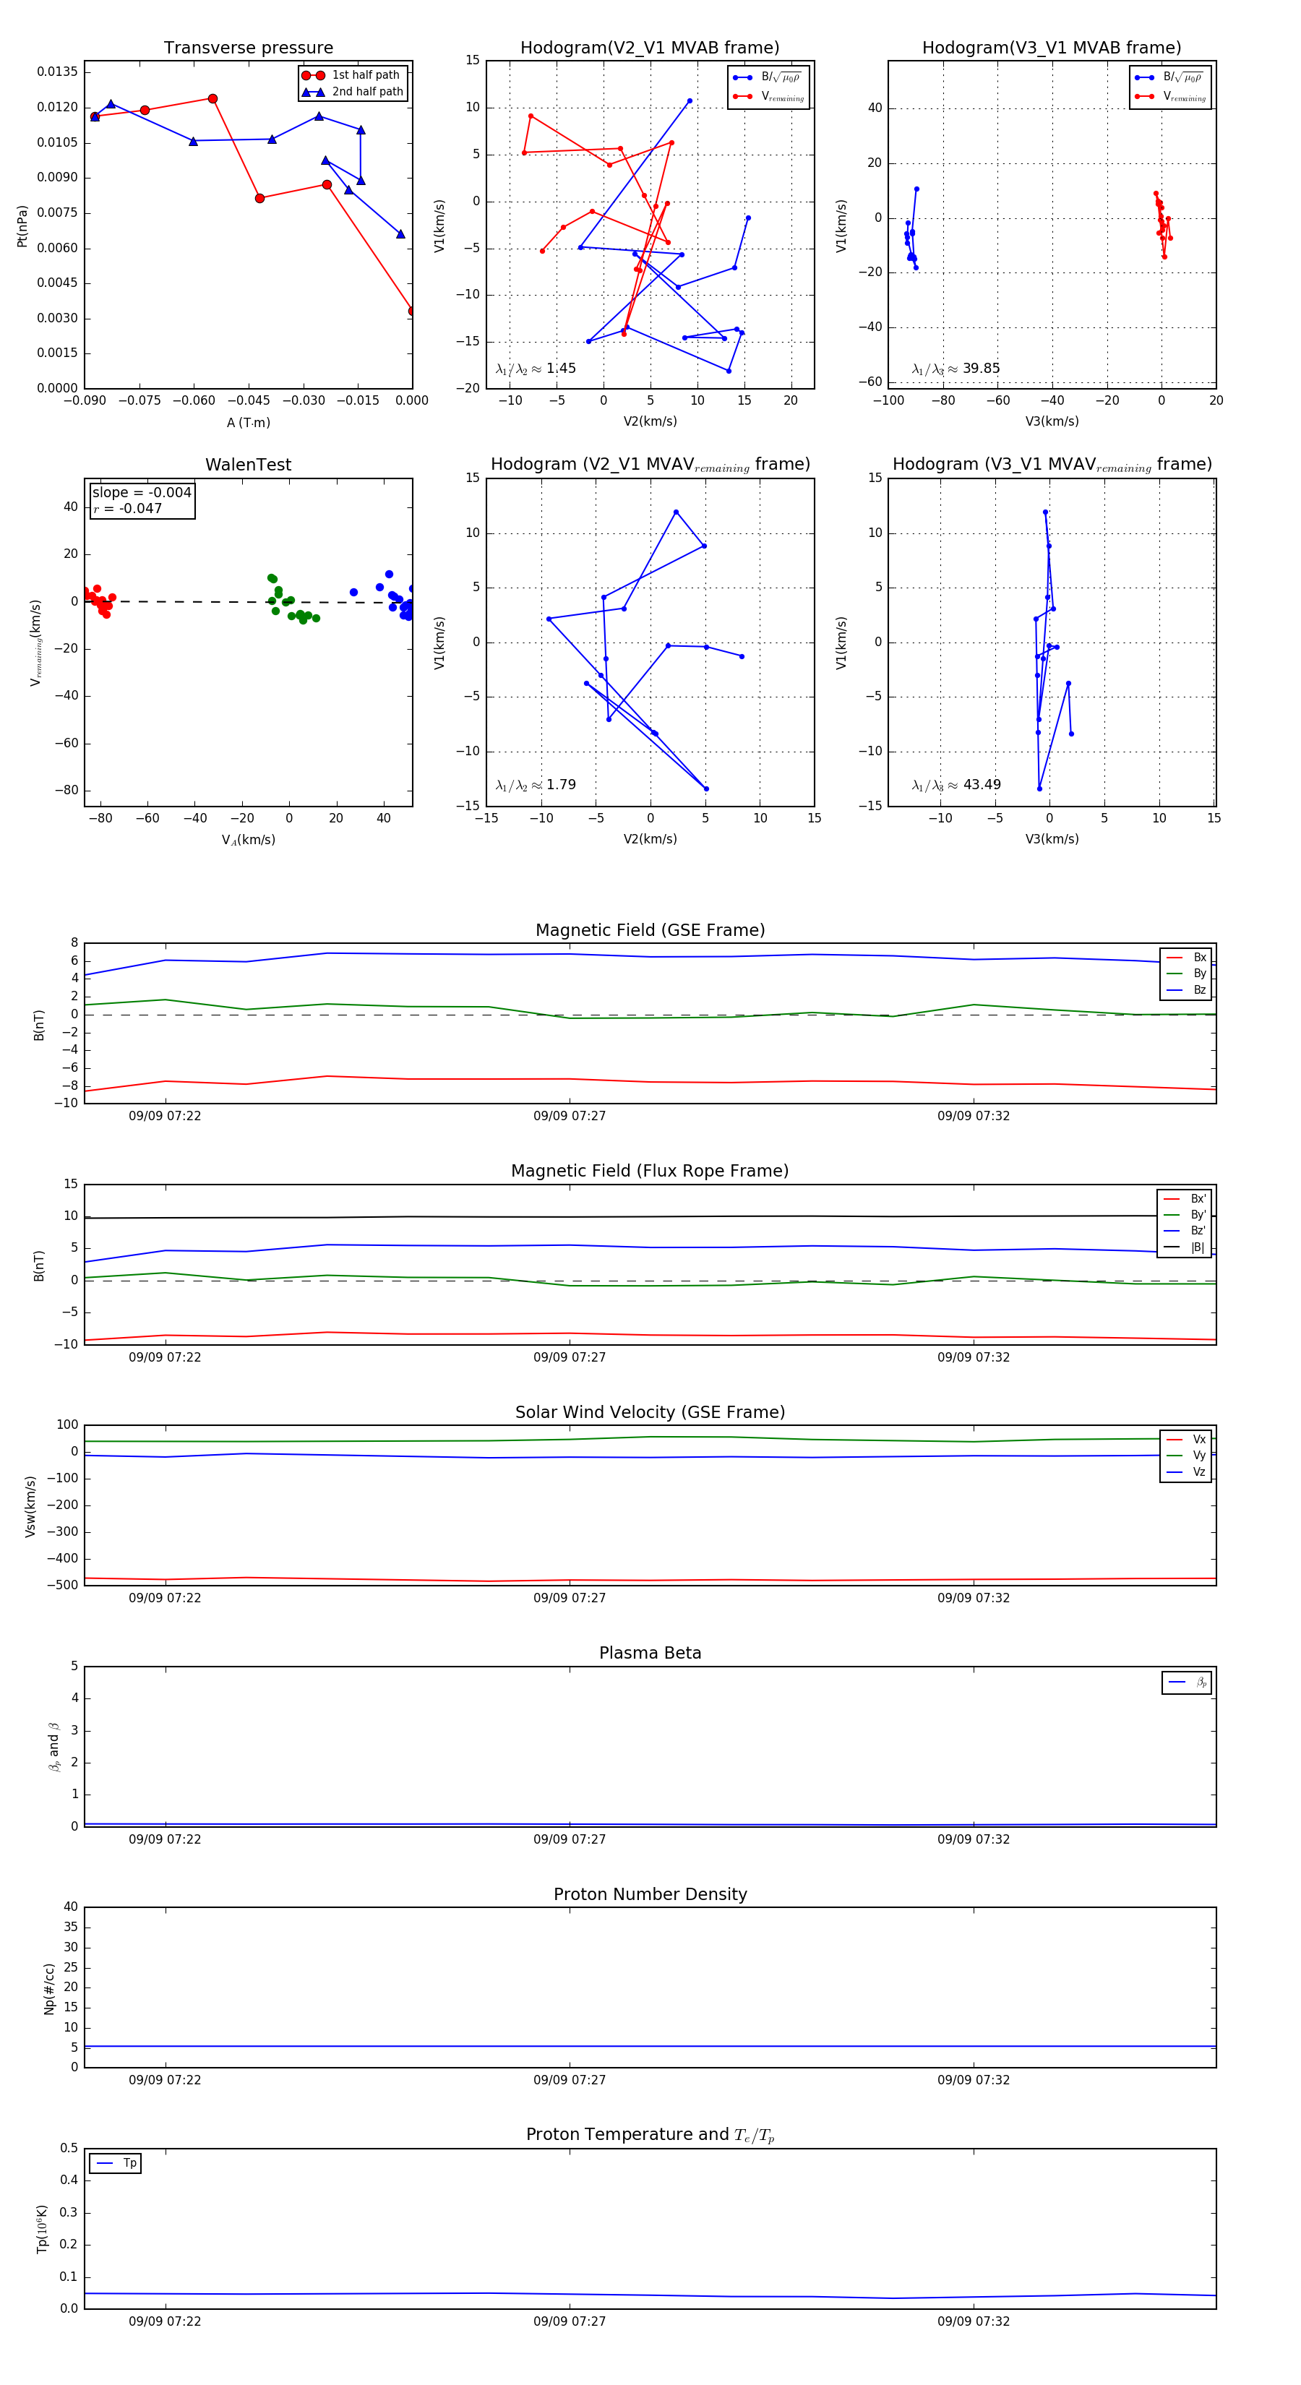
Task: Click the eigenvalue ratio annotation reading 1.79
Action: [x=535, y=785]
